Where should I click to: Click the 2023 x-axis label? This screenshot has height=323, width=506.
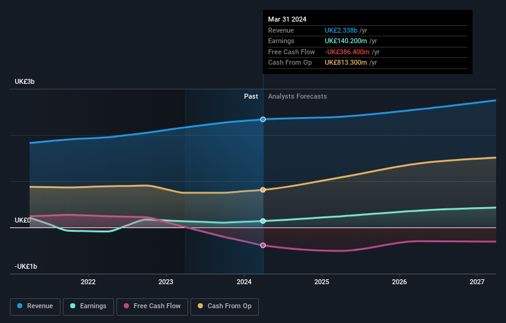coord(166,282)
